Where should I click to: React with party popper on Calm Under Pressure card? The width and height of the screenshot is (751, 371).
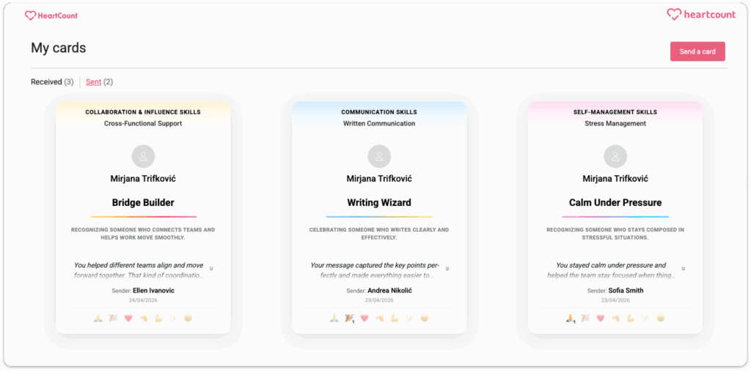585,318
